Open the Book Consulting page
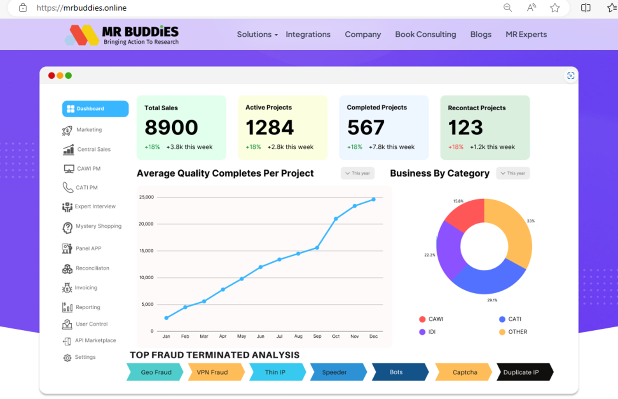618x399 pixels. click(x=426, y=35)
